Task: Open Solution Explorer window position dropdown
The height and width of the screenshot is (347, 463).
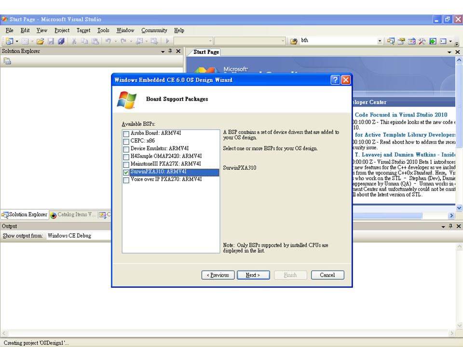Action: 163,52
